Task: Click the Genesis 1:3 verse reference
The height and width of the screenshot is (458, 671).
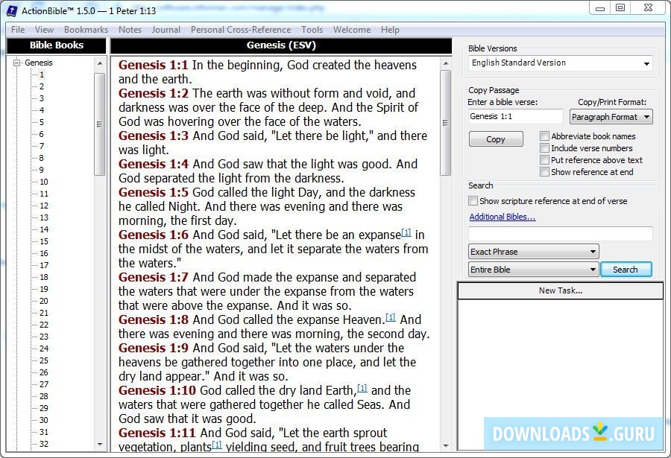Action: click(153, 136)
